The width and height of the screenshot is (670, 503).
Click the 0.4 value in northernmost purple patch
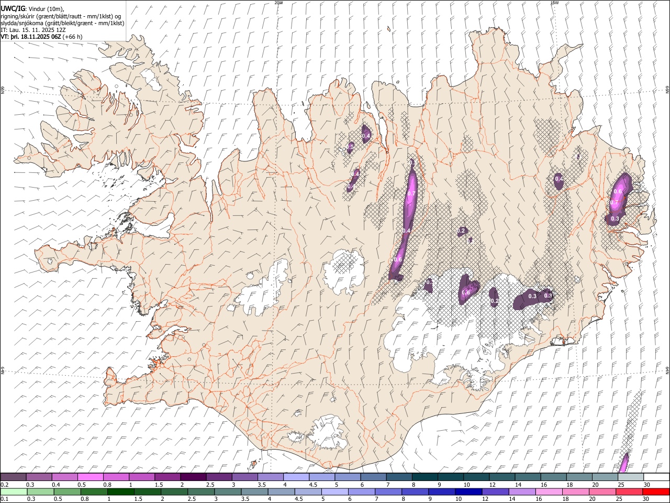pos(366,136)
